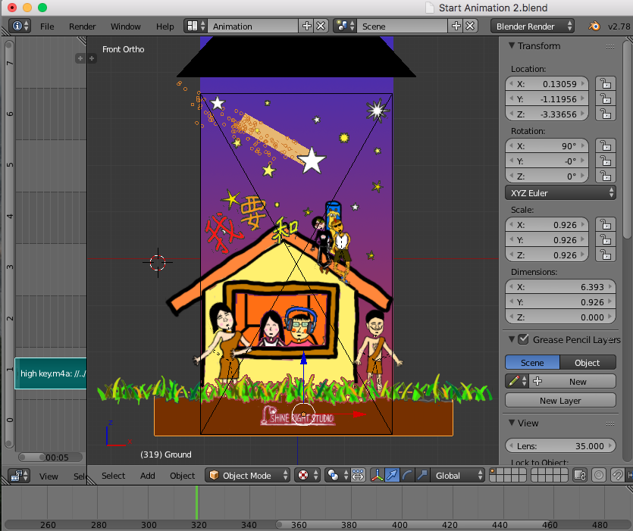Delete the Animation screen layout
The width and height of the screenshot is (633, 531).
(321, 27)
